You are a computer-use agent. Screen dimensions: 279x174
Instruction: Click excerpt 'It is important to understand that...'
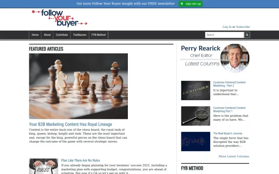point(226,92)
